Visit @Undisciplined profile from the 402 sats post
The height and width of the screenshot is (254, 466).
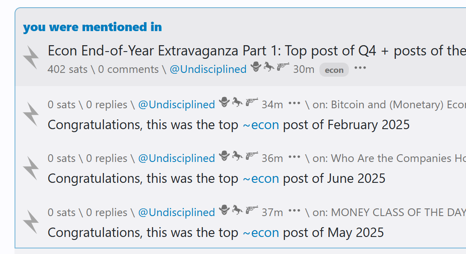click(x=208, y=69)
